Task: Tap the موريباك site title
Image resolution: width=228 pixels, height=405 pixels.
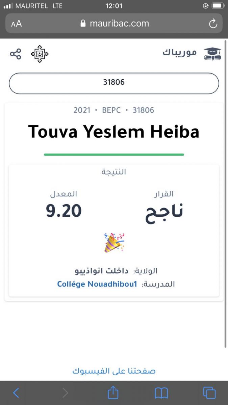Action: pyautogui.click(x=180, y=53)
